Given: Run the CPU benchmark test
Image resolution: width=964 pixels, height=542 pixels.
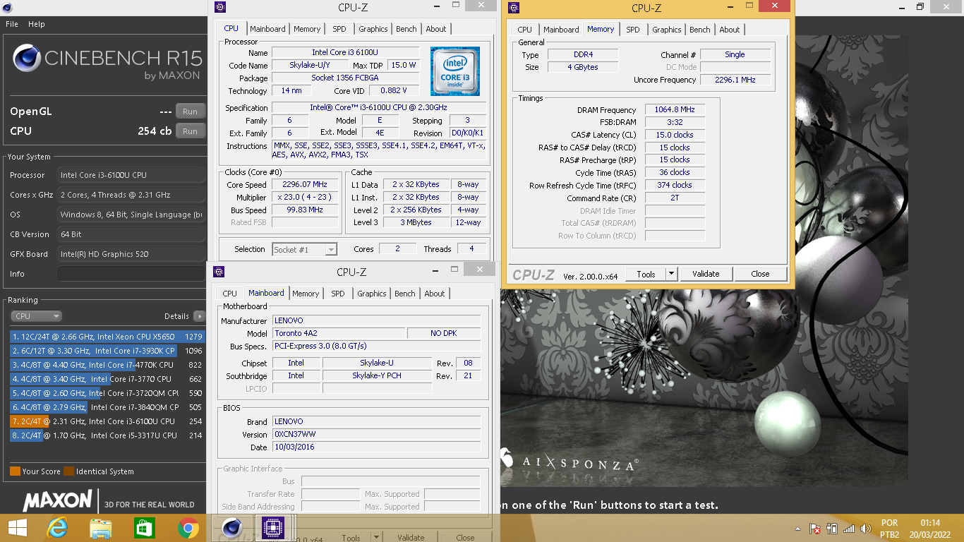Looking at the screenshot, I should (190, 131).
